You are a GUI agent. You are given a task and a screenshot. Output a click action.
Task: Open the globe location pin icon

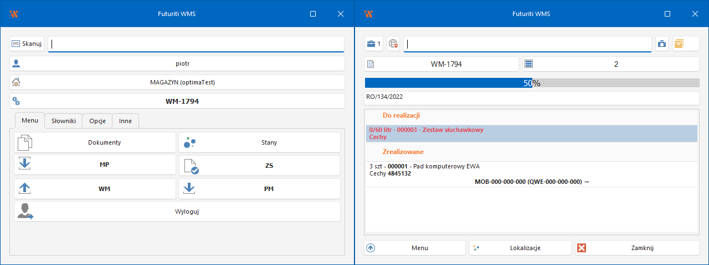click(393, 44)
